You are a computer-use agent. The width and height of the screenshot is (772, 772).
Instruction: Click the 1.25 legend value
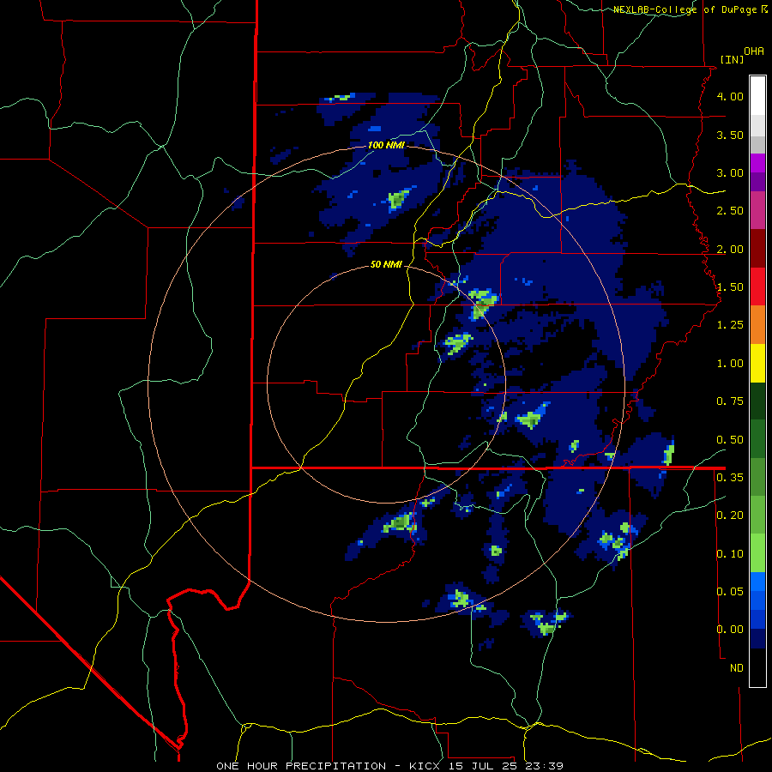pyautogui.click(x=730, y=325)
